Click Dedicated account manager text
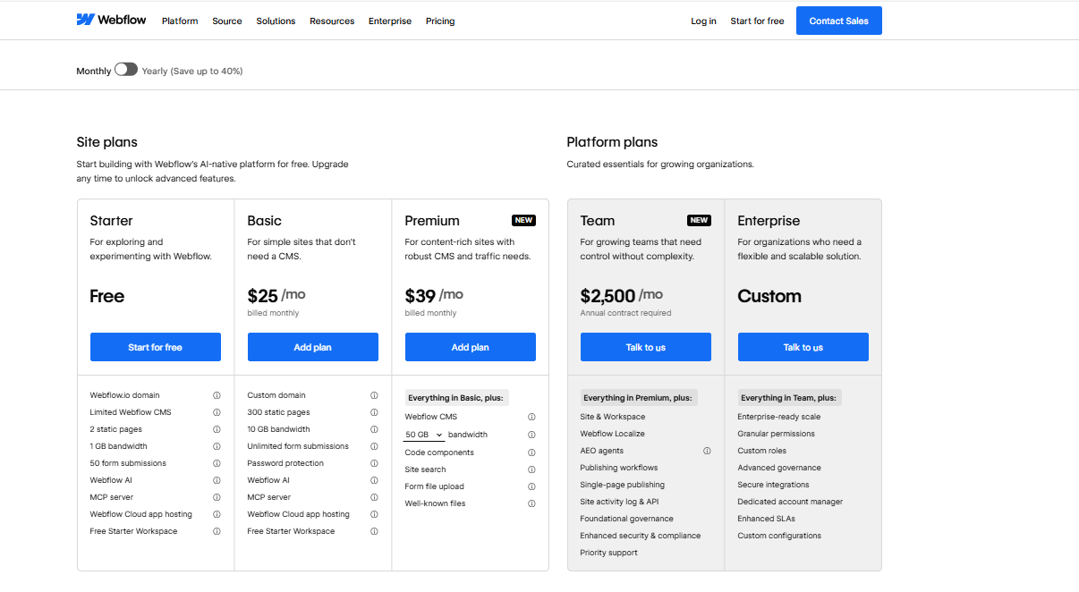The image size is (1079, 592). 790,502
